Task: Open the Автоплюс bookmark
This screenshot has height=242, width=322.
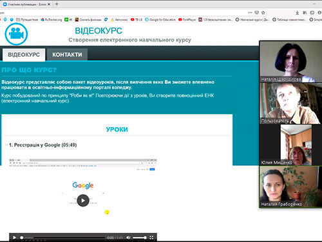Action: pyautogui.click(x=119, y=19)
